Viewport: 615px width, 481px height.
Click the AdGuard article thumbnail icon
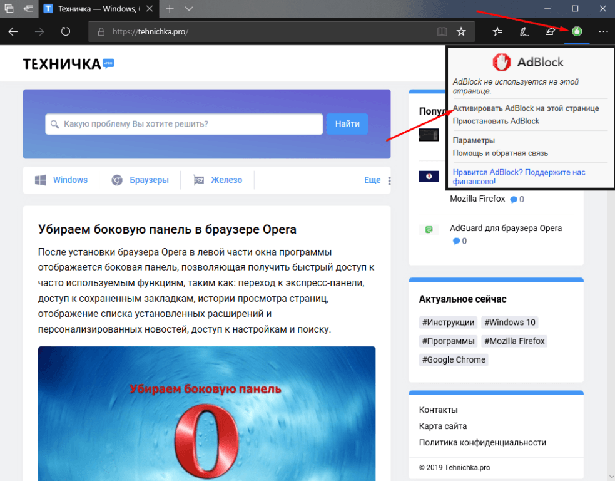pos(429,229)
